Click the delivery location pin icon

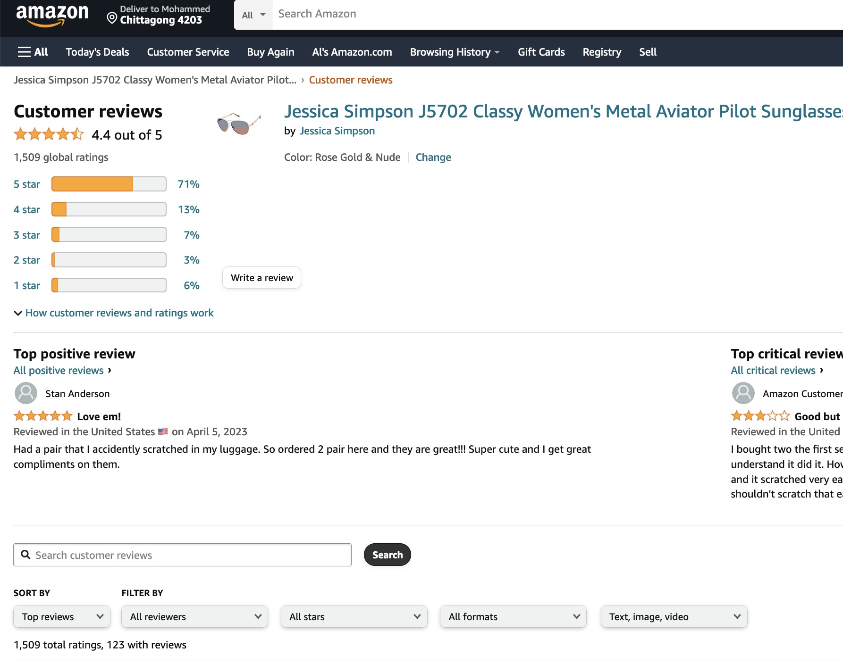112,18
